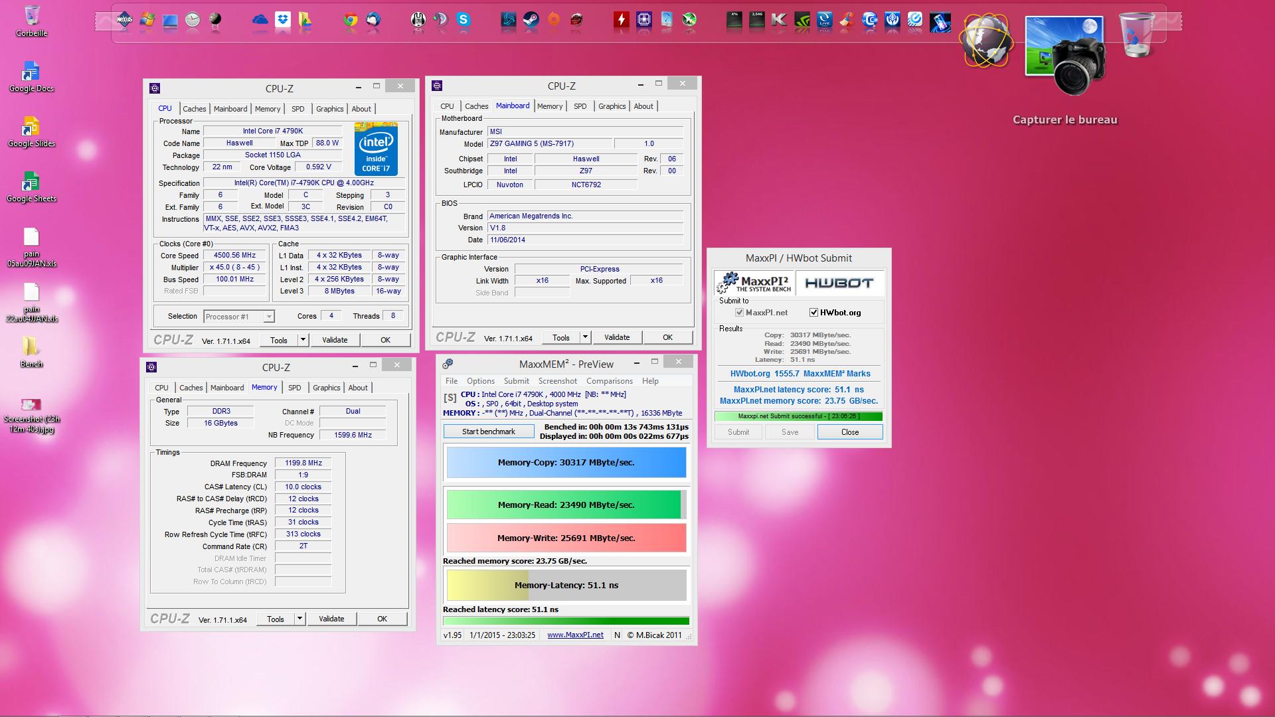Launch Origin from the dock
The width and height of the screenshot is (1275, 717).
[x=554, y=20]
